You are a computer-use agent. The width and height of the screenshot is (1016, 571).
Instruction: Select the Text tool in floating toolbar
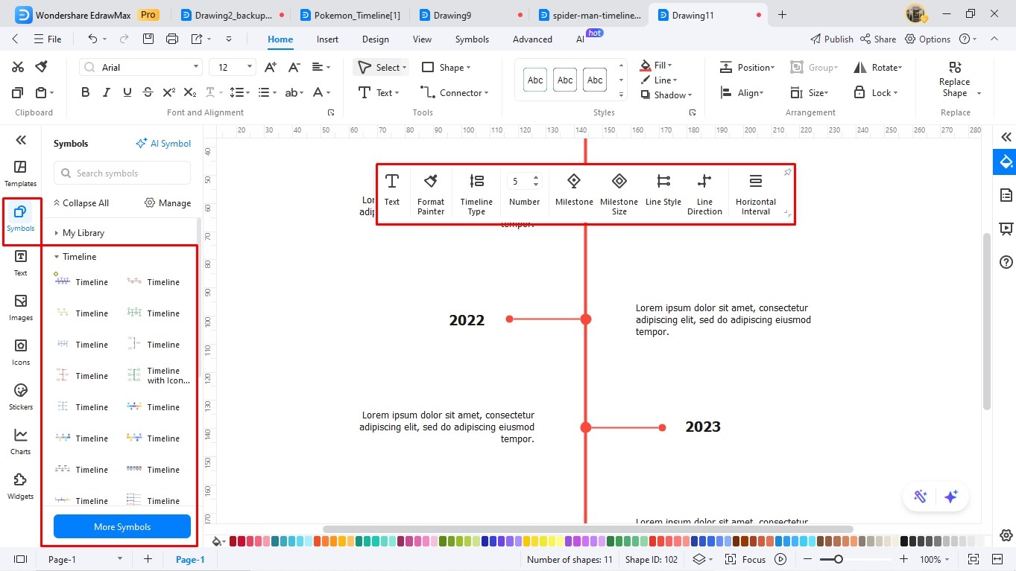coord(392,189)
